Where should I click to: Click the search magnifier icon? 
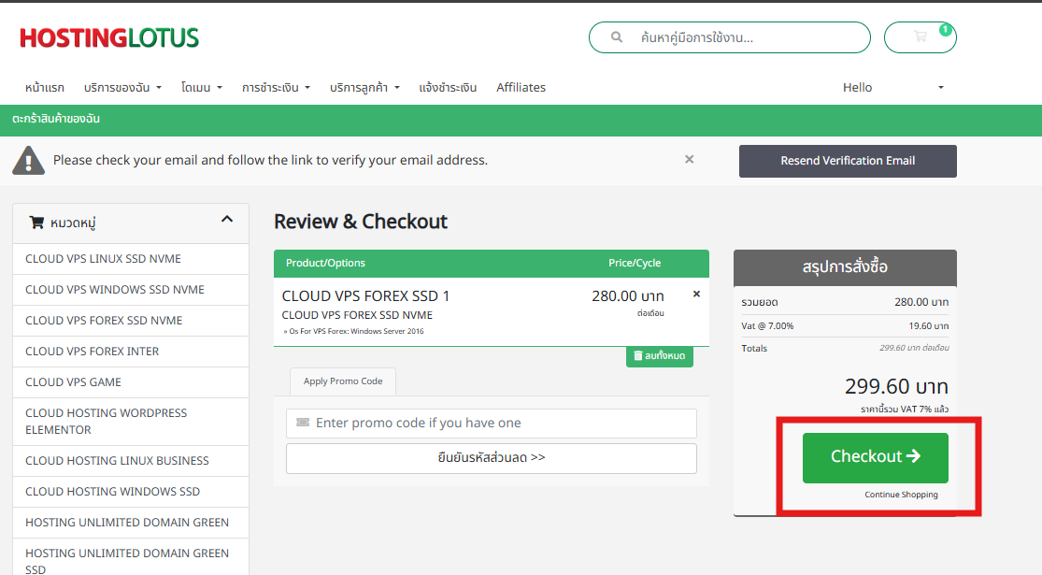(617, 37)
